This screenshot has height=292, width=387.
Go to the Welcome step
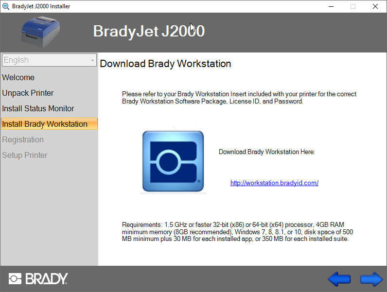(x=18, y=77)
